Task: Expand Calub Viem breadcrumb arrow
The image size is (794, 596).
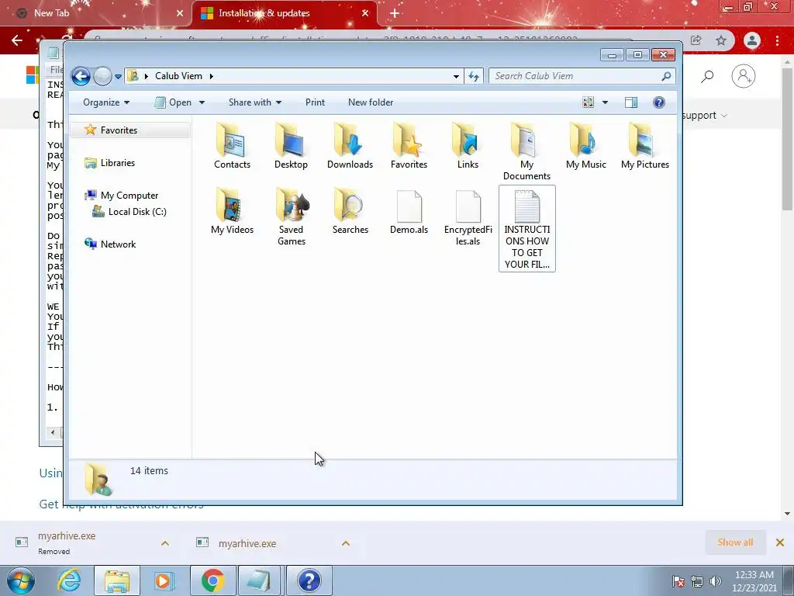Action: click(x=211, y=76)
